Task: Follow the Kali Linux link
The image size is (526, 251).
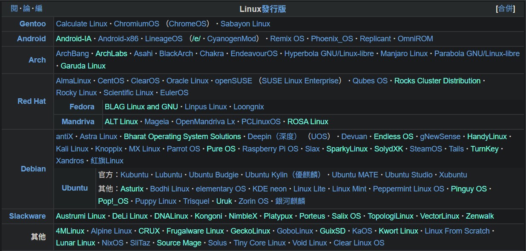Action: 72,149
